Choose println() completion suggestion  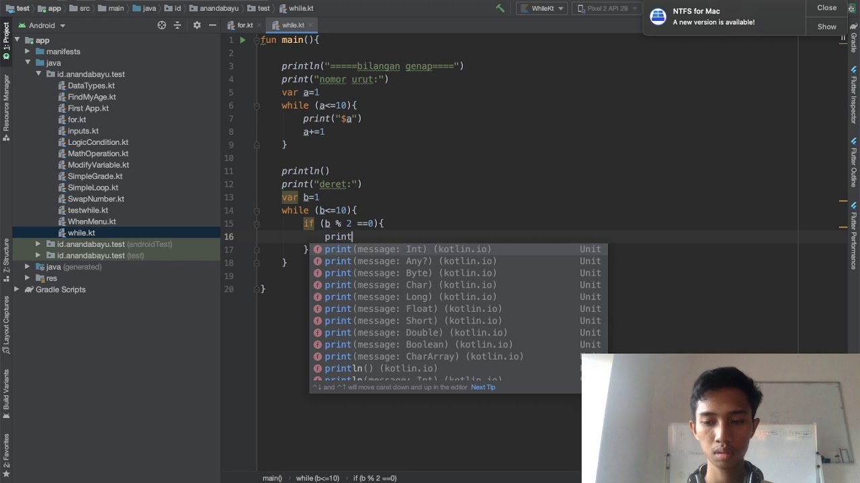tap(458, 368)
